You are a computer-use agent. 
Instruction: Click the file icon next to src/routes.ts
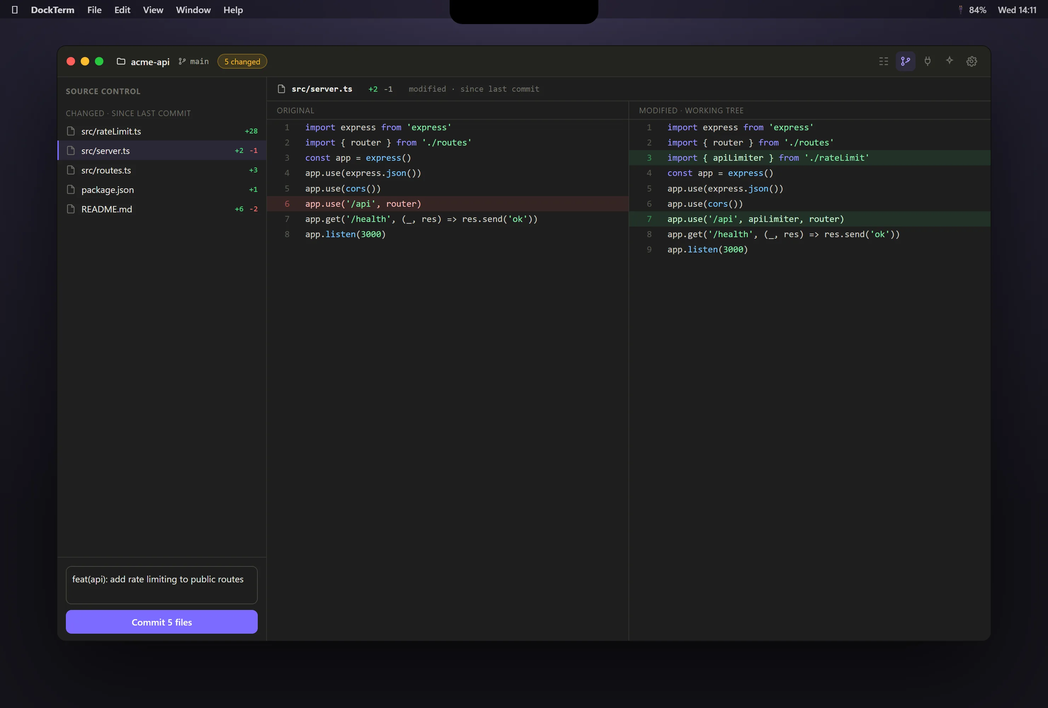71,170
